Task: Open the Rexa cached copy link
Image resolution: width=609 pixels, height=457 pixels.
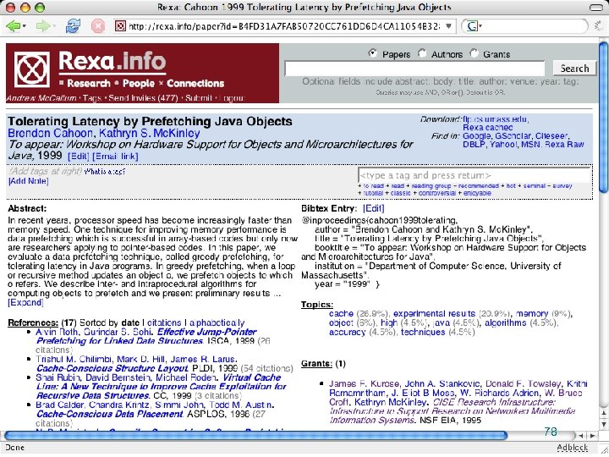Action: 488,128
